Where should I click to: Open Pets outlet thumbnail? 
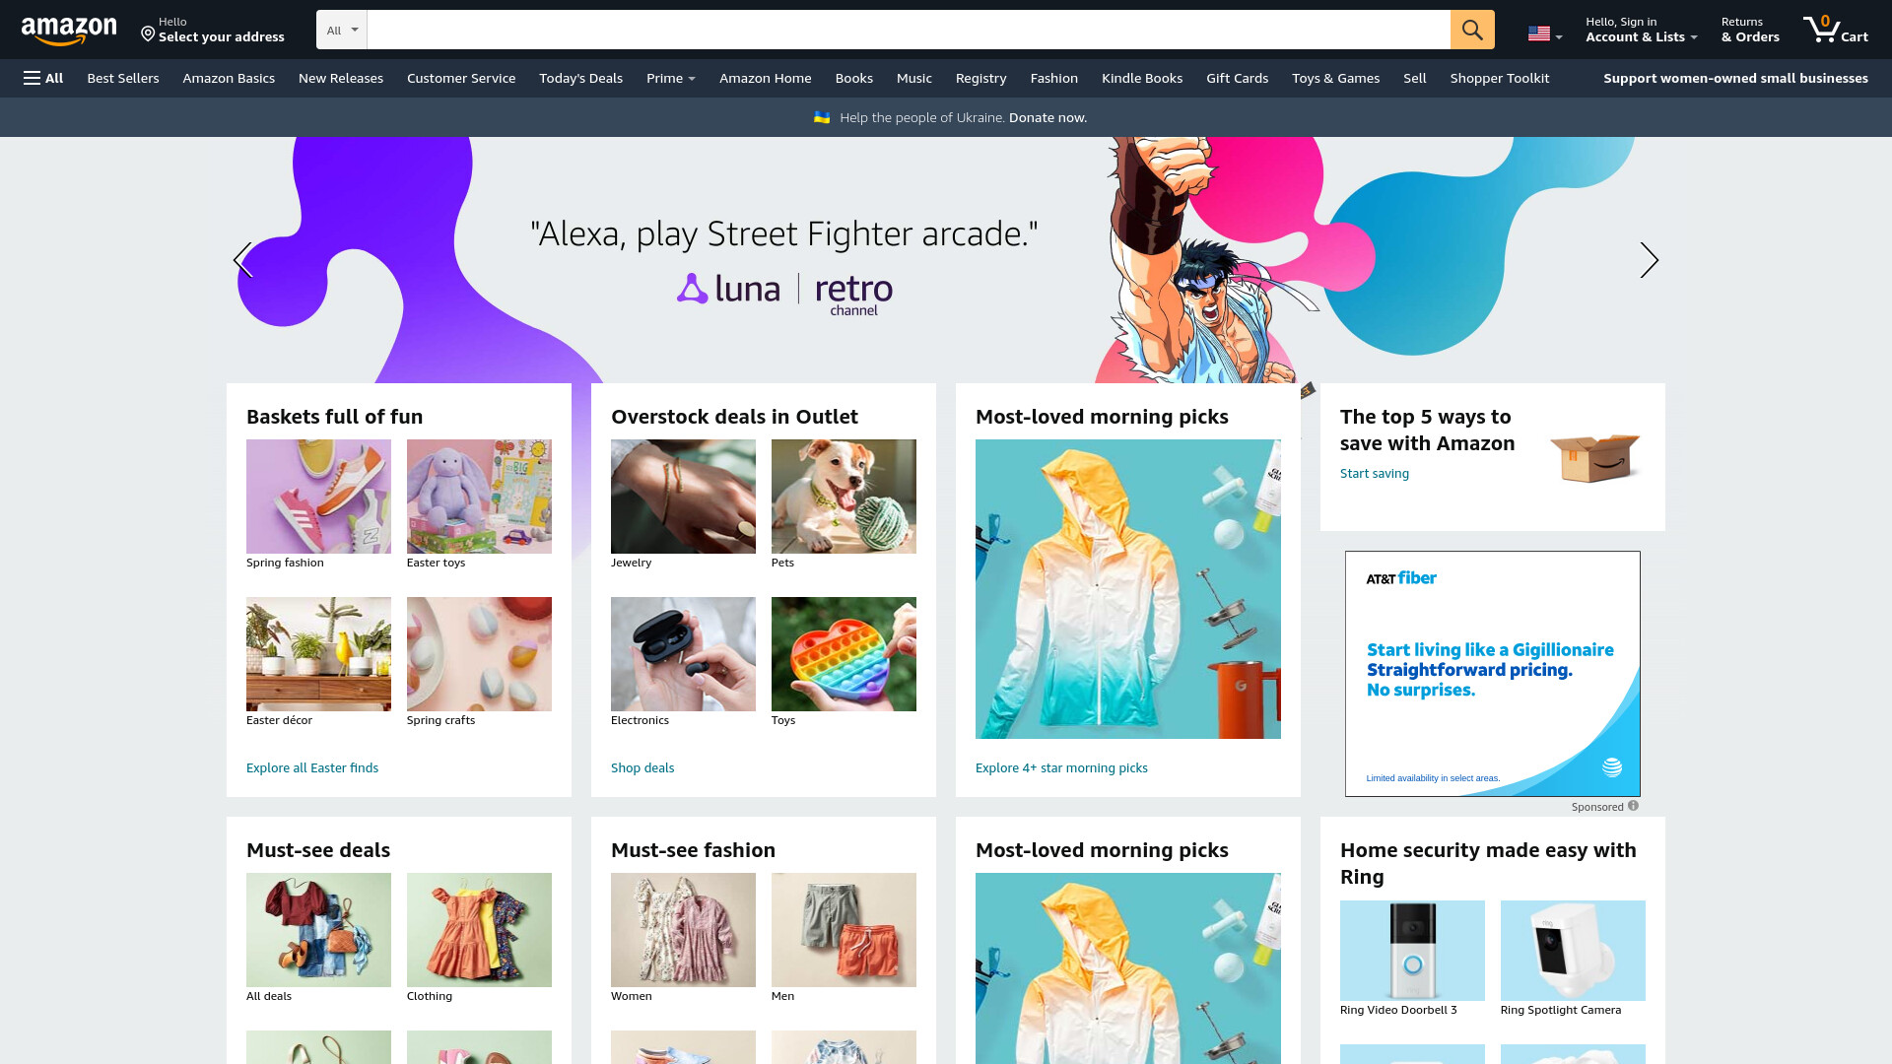[844, 497]
